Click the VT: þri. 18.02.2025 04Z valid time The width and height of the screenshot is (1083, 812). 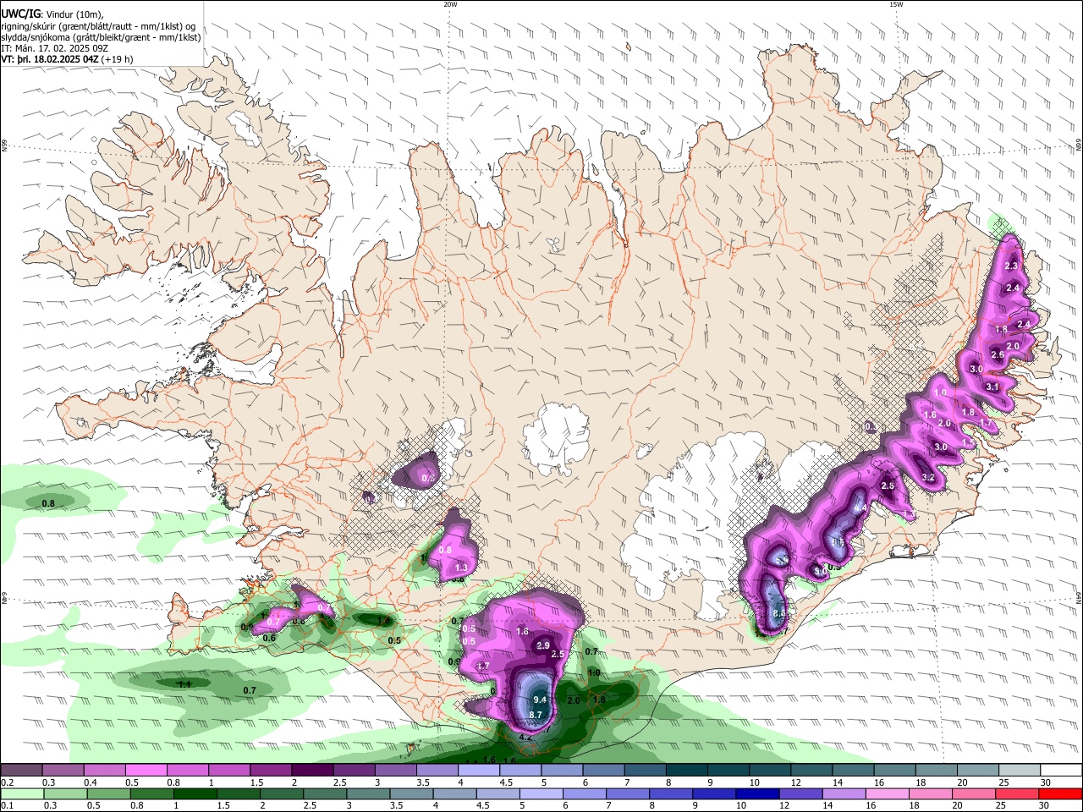click(50, 60)
